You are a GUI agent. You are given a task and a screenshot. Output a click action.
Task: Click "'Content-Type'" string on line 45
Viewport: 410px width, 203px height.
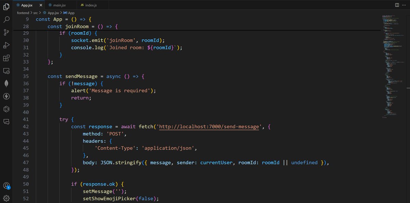click(x=117, y=148)
